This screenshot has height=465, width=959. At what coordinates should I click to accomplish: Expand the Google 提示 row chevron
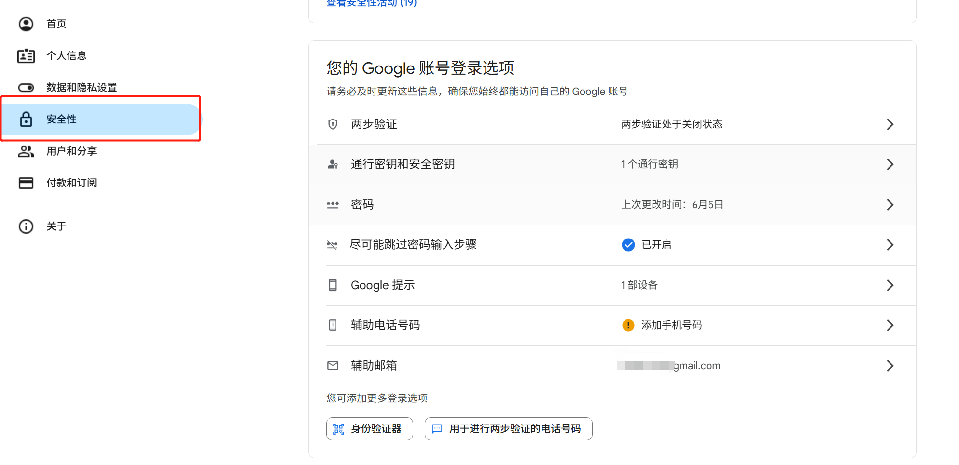point(890,285)
